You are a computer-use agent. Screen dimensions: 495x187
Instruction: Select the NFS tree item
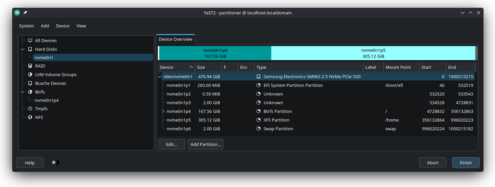point(39,118)
